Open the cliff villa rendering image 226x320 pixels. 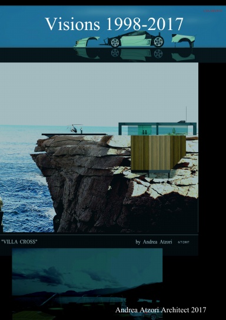pyautogui.click(x=99, y=147)
